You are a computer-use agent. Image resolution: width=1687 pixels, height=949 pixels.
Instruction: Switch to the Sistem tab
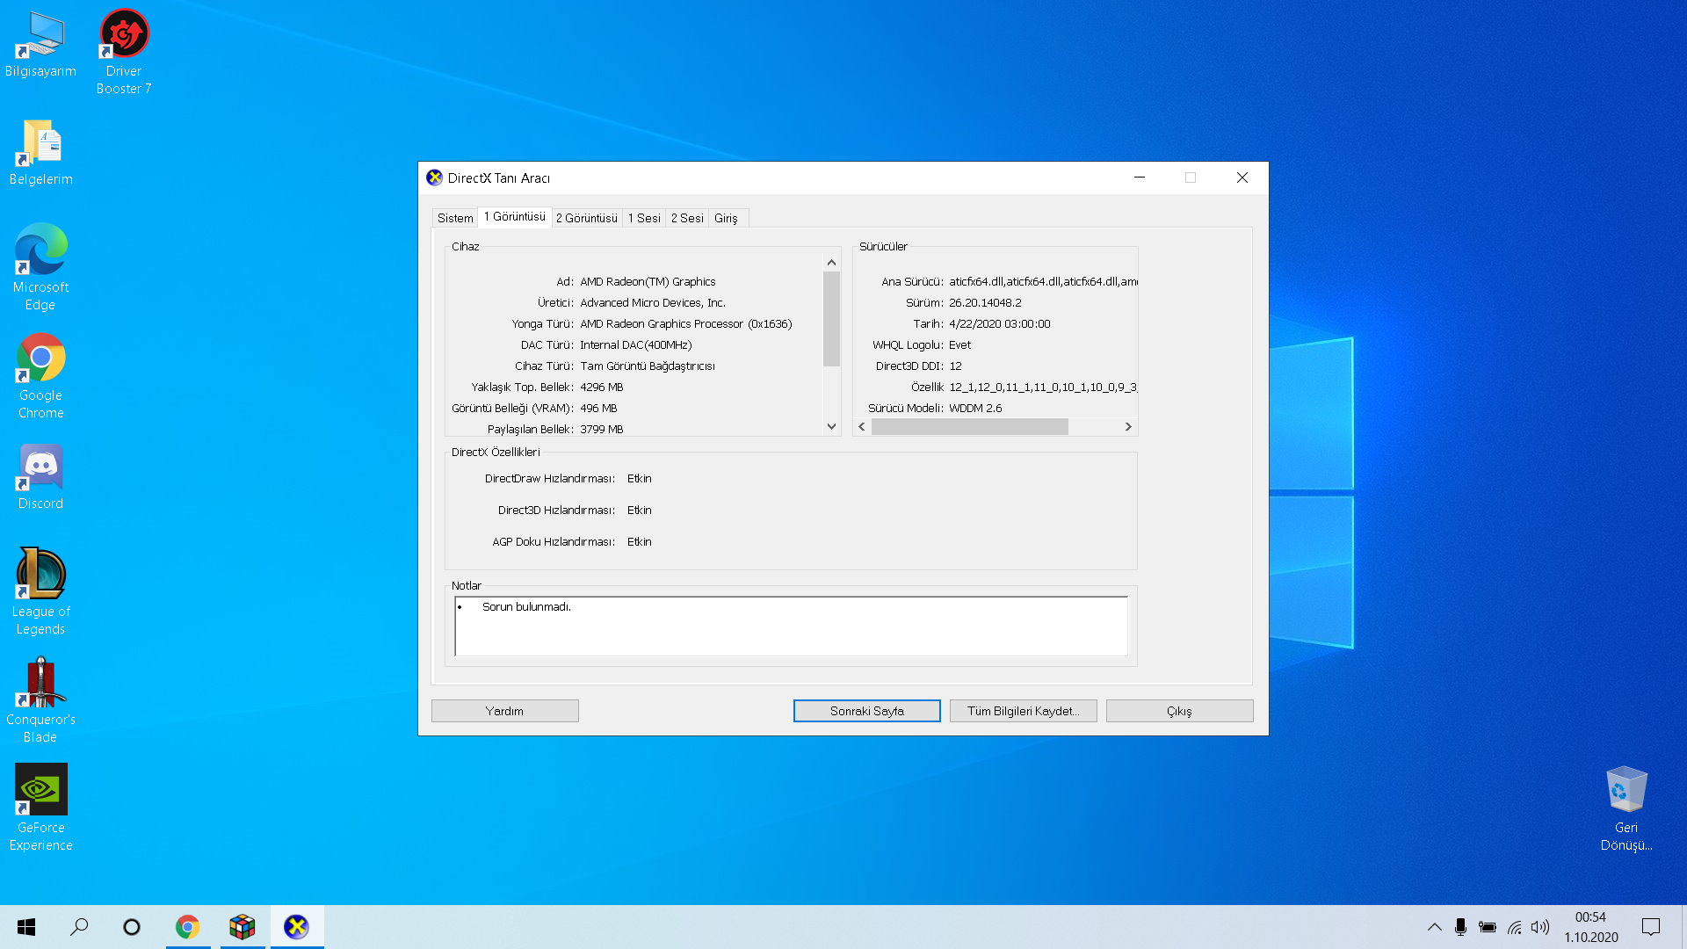point(454,218)
